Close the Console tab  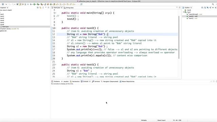coord(90,81)
